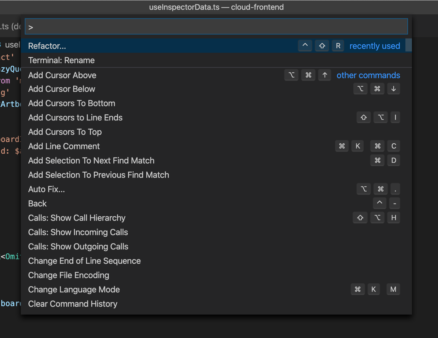The image size is (438, 338).
Task: Click the command key icon beside Add Cursor Above
Action: click(308, 75)
